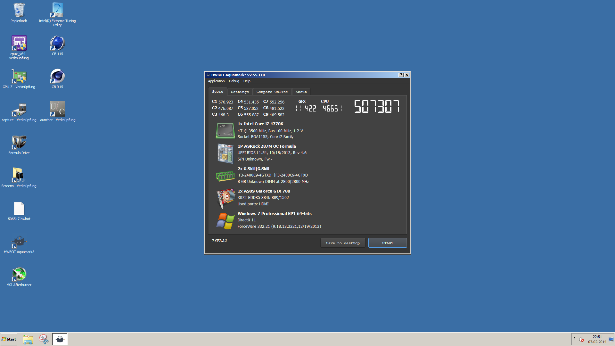Click the Windows logo icon in Aquamark
Image resolution: width=615 pixels, height=346 pixels.
(225, 221)
